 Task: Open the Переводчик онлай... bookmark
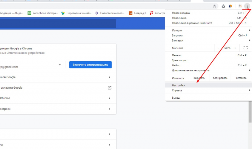click(x=76, y=13)
